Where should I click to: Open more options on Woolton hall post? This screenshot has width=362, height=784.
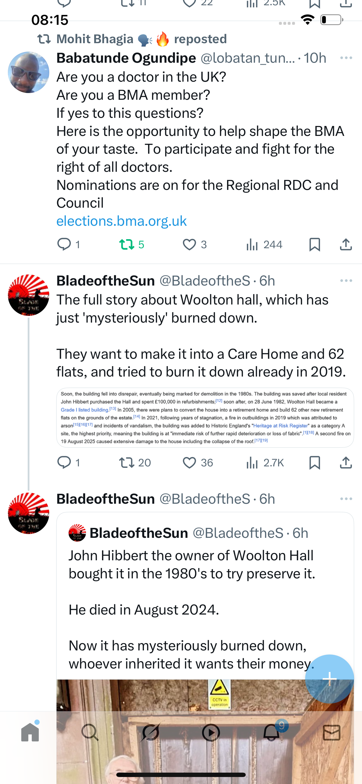click(346, 281)
